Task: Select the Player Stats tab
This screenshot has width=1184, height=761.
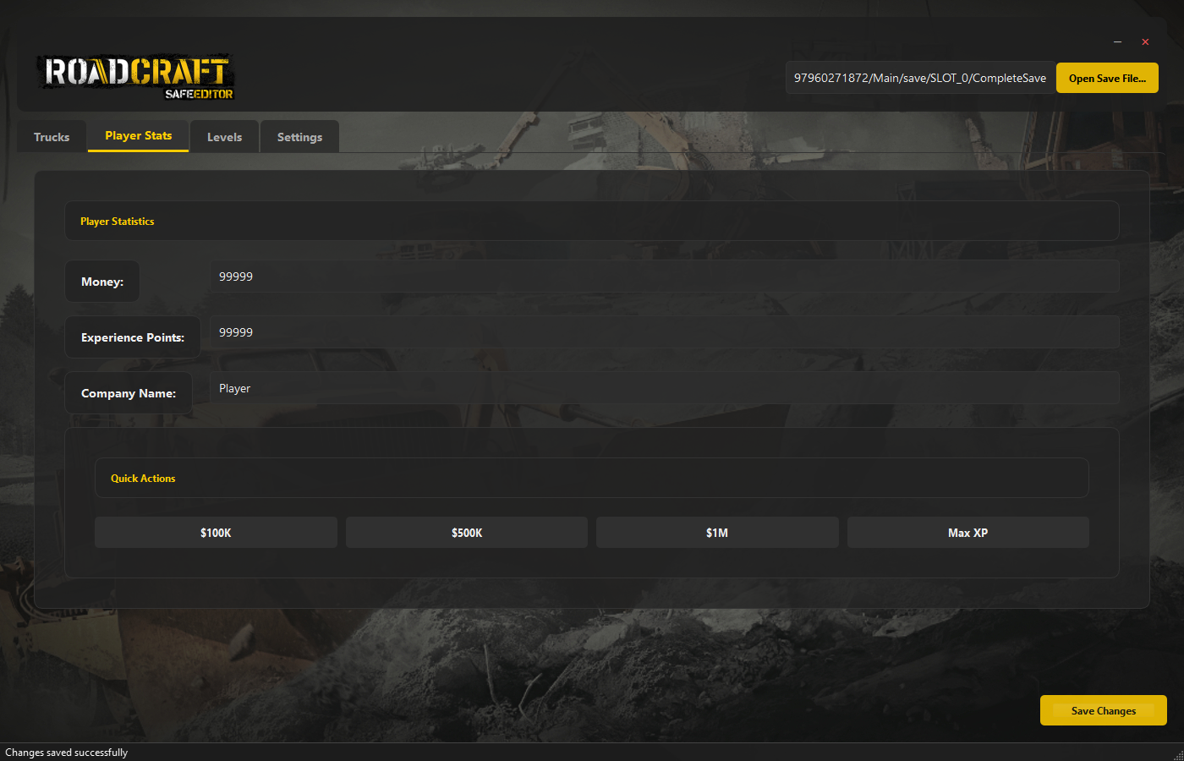Action: click(138, 135)
